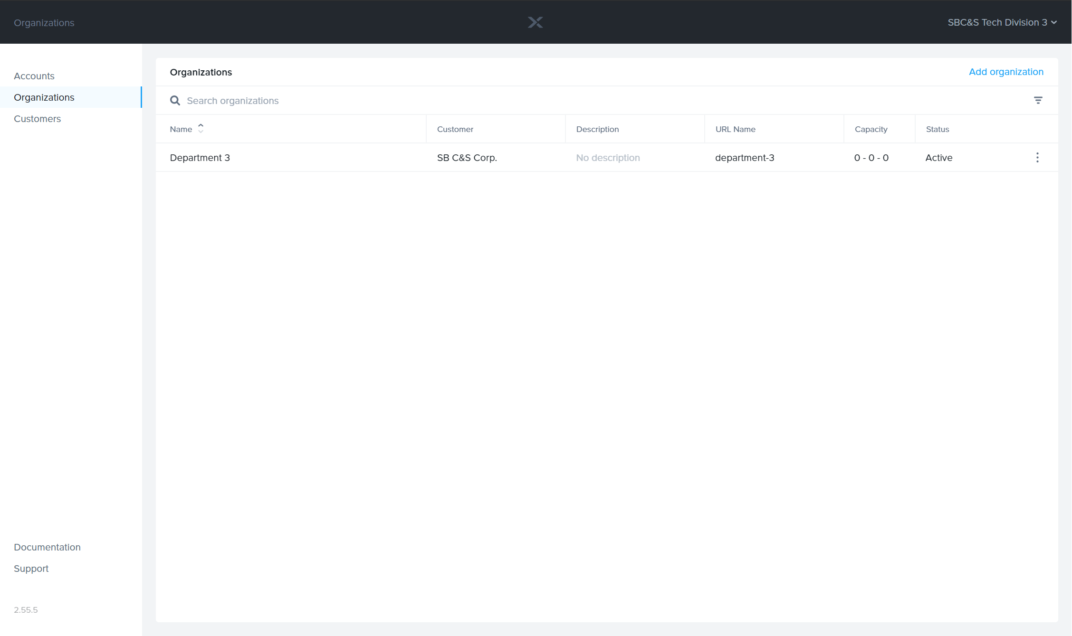Image resolution: width=1072 pixels, height=636 pixels.
Task: Click the Nutanix X logo in header
Action: click(x=535, y=22)
